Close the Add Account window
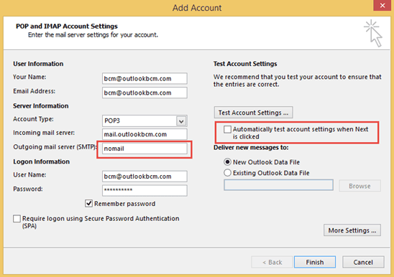 [382, 5]
